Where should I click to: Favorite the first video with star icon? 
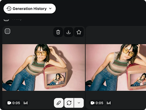(x=79, y=32)
